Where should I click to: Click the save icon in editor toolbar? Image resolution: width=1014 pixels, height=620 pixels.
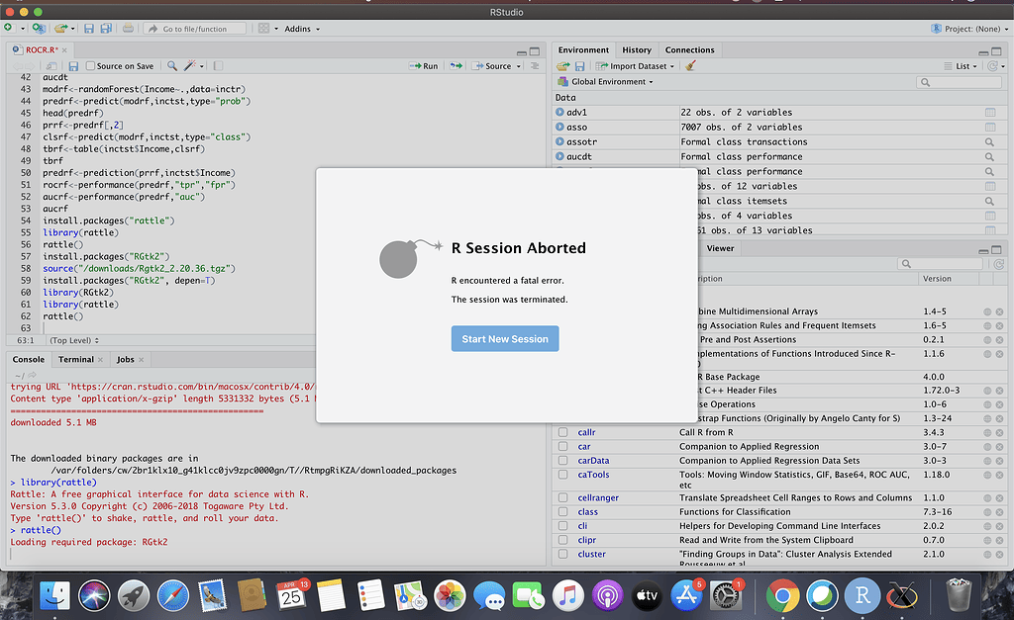[73, 66]
